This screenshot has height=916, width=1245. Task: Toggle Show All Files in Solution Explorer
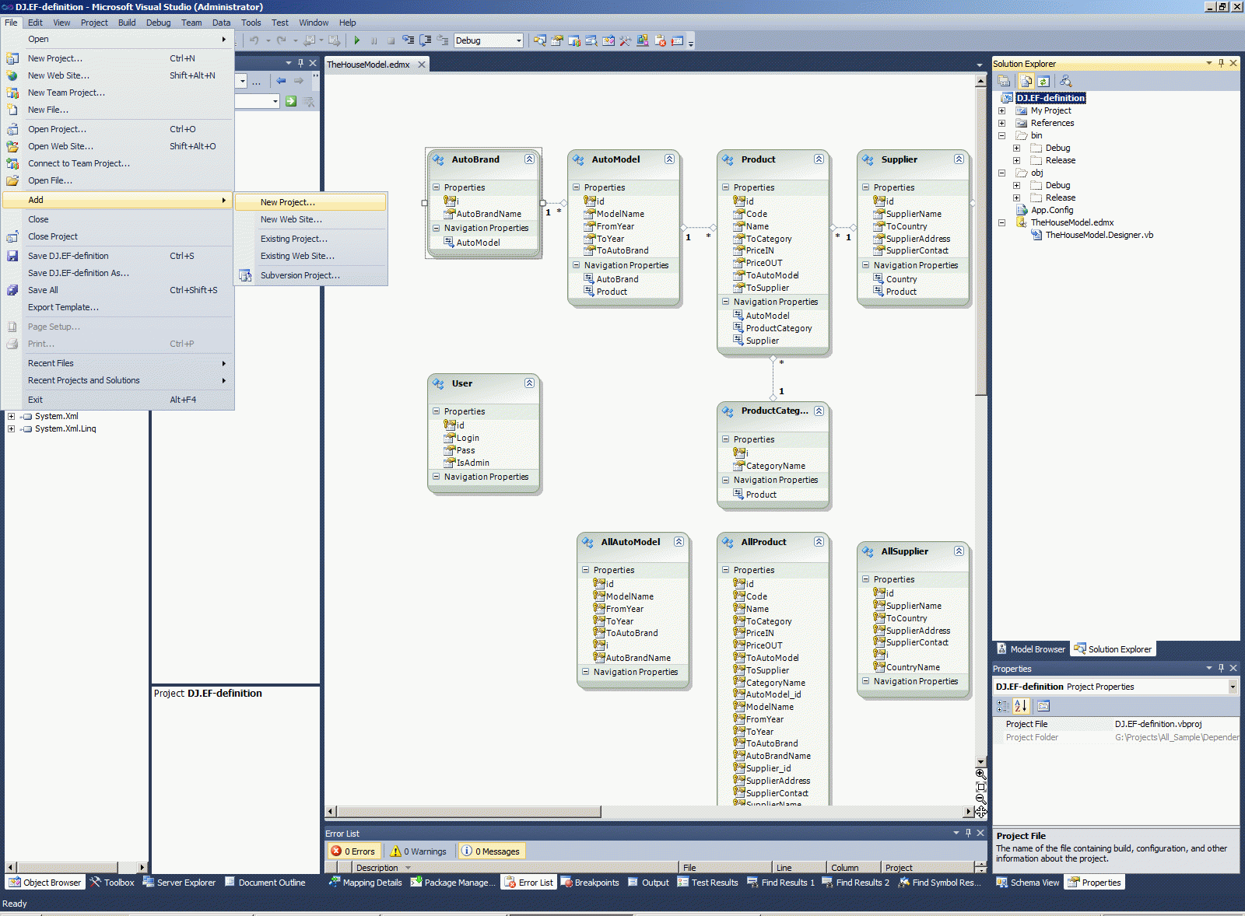coord(1026,81)
